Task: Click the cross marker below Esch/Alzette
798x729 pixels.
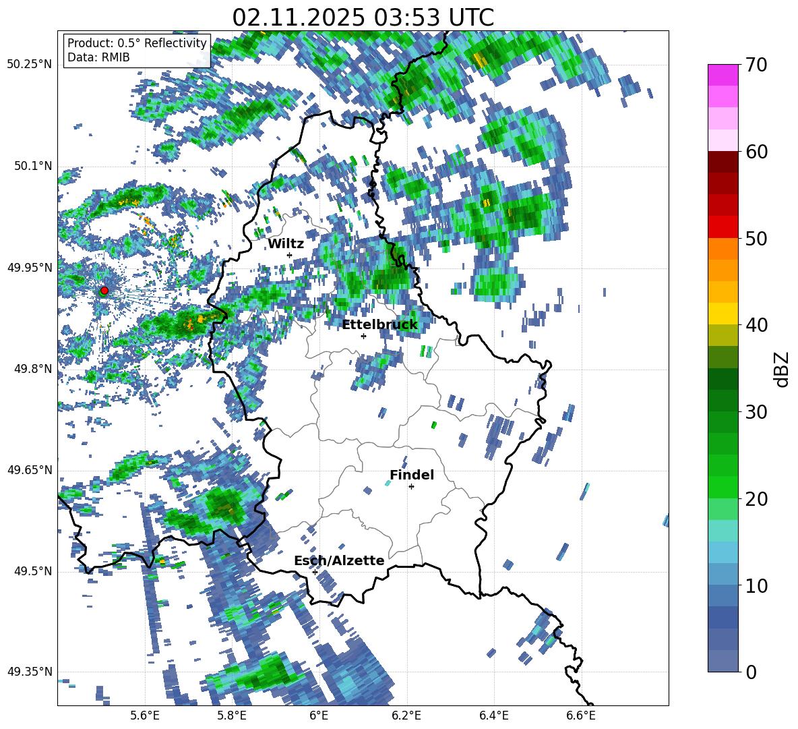Action: (315, 572)
